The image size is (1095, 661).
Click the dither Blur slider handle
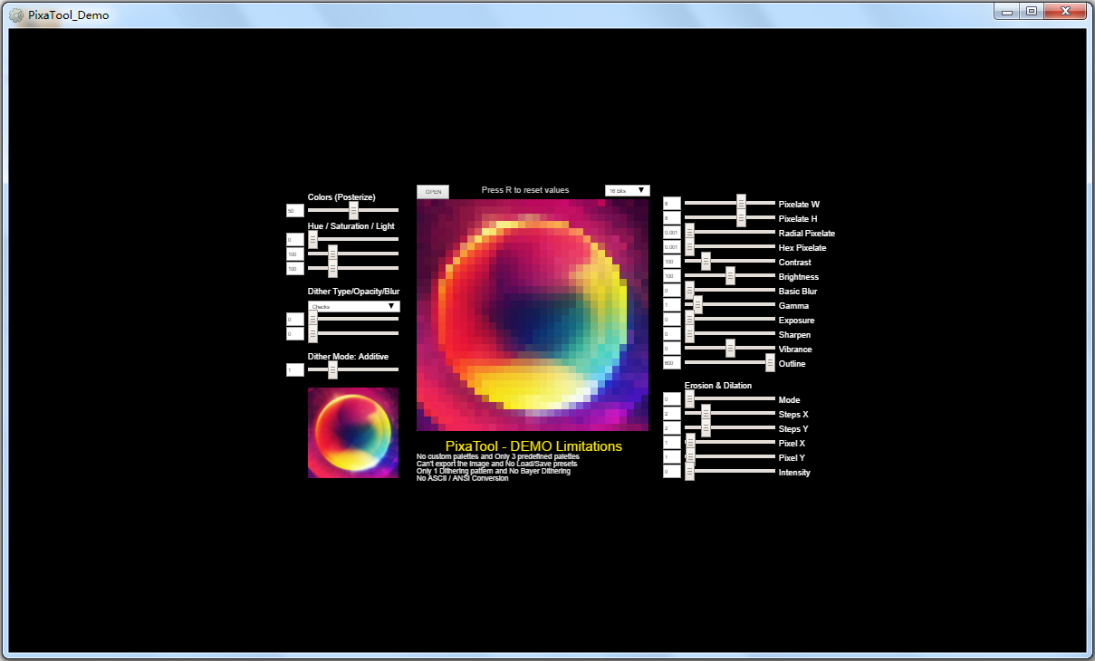pos(312,333)
